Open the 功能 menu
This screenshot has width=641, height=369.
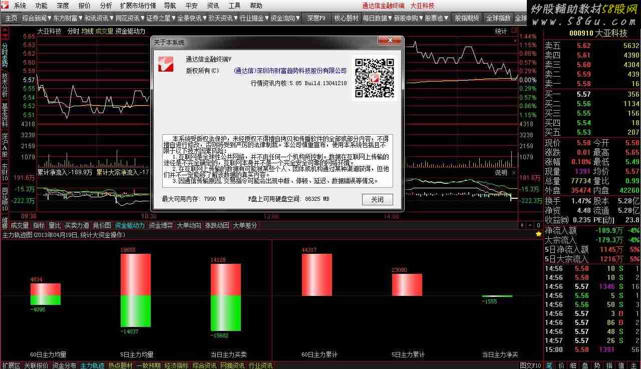(42, 6)
